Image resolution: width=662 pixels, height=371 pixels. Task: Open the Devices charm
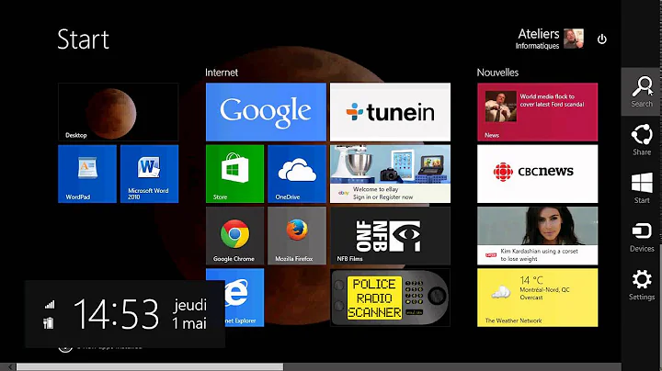[642, 237]
